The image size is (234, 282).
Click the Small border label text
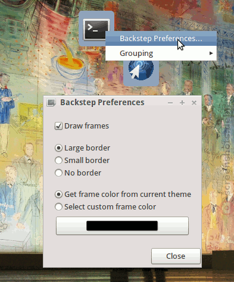pyautogui.click(x=87, y=161)
